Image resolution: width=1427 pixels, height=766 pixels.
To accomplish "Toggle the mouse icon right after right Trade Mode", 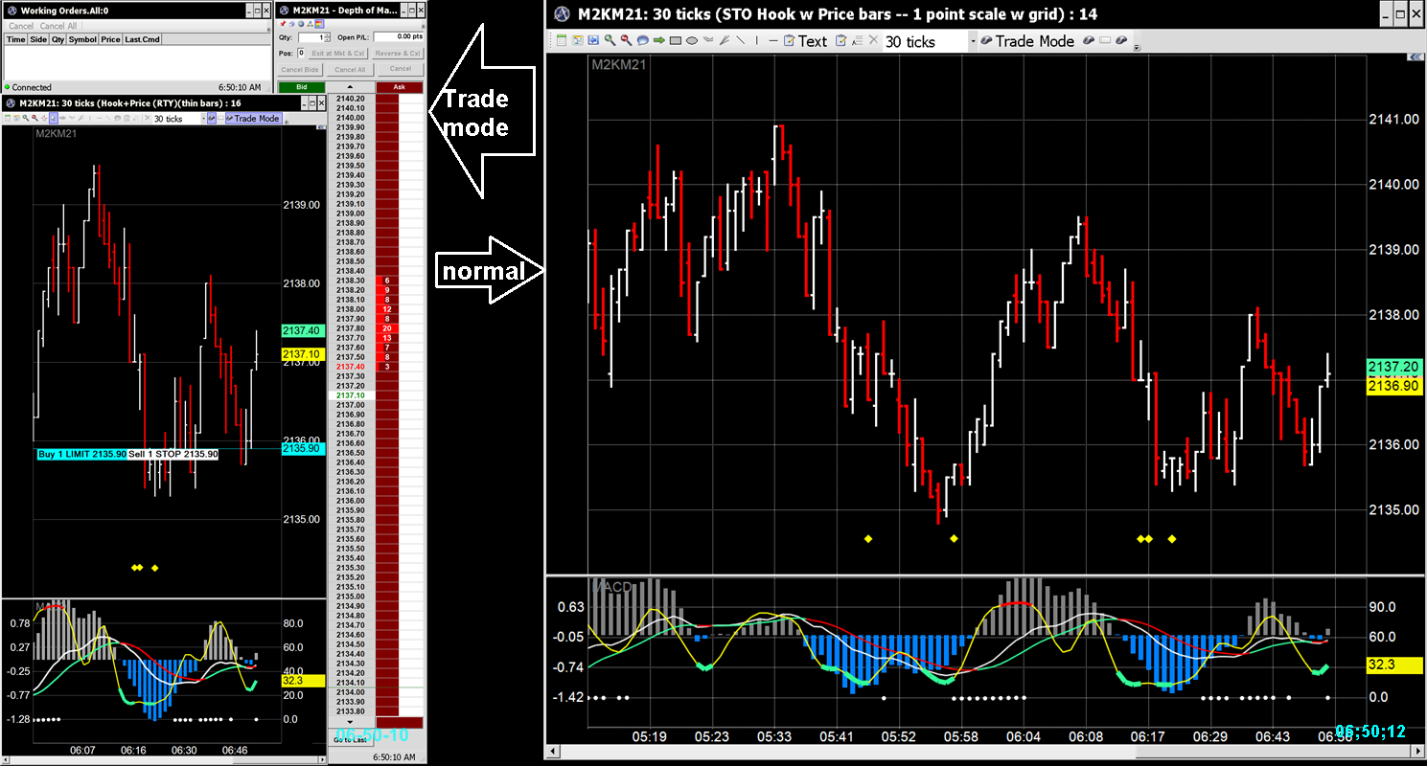I will point(1089,41).
